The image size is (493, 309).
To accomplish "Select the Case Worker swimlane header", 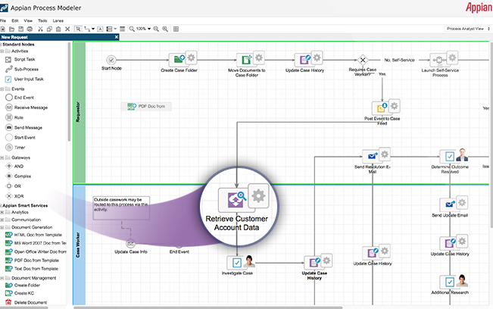I will tap(80, 245).
